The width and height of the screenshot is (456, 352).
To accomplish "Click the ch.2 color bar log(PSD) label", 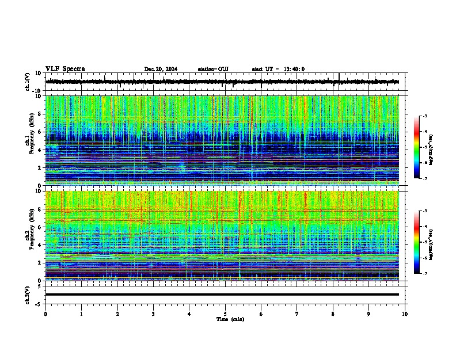I will pyautogui.click(x=431, y=244).
